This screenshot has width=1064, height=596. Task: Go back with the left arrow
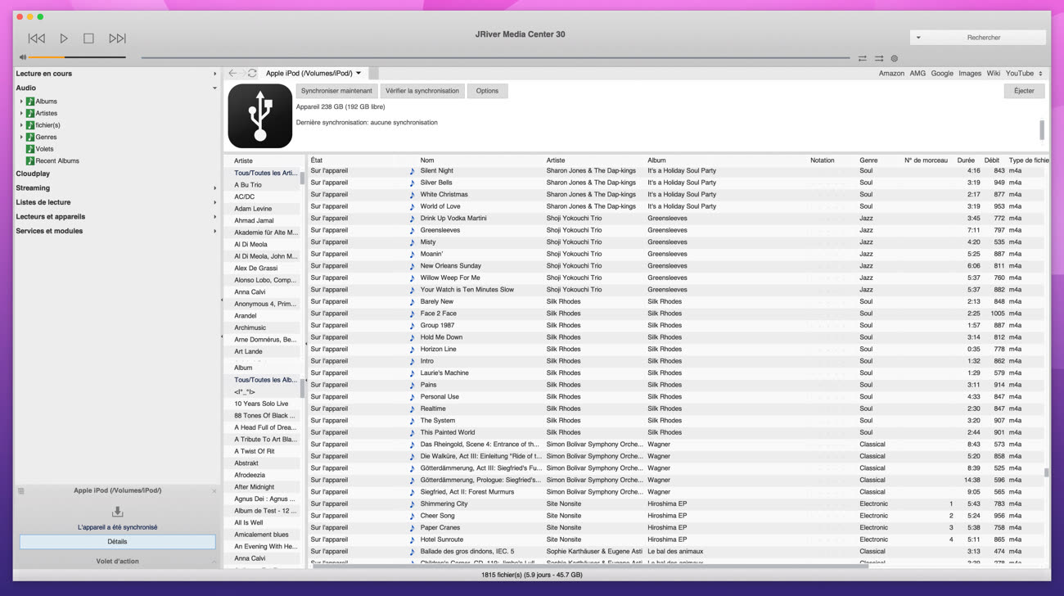click(232, 74)
